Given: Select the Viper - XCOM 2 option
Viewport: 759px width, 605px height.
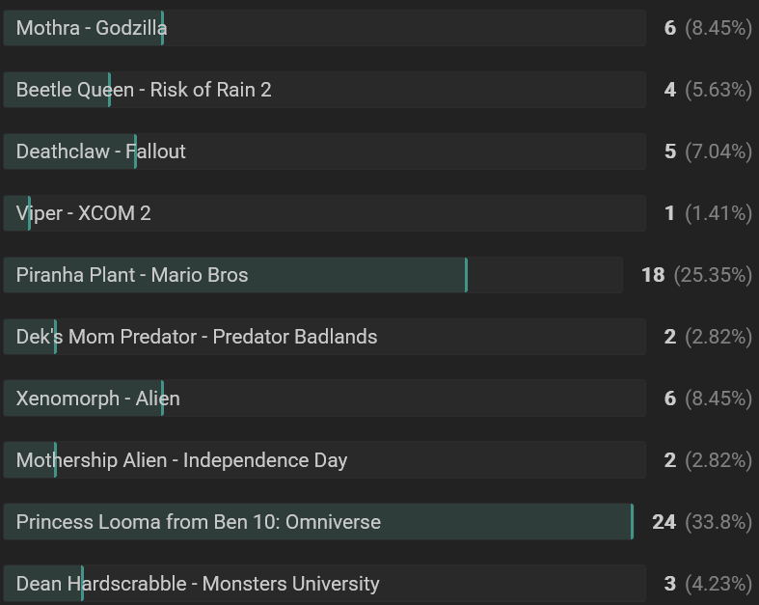Looking at the screenshot, I should [324, 213].
